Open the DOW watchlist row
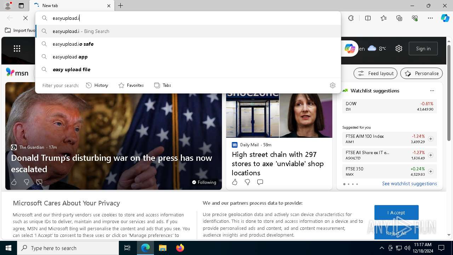 [389, 106]
